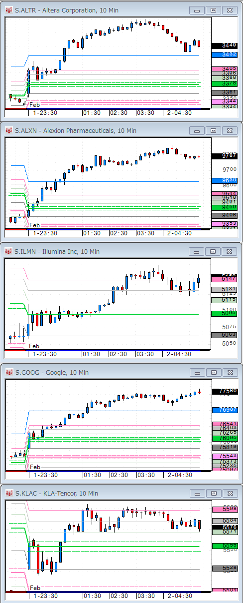
Task: Click the 2-04:30 time label on ALXN chart
Action: tap(180, 233)
